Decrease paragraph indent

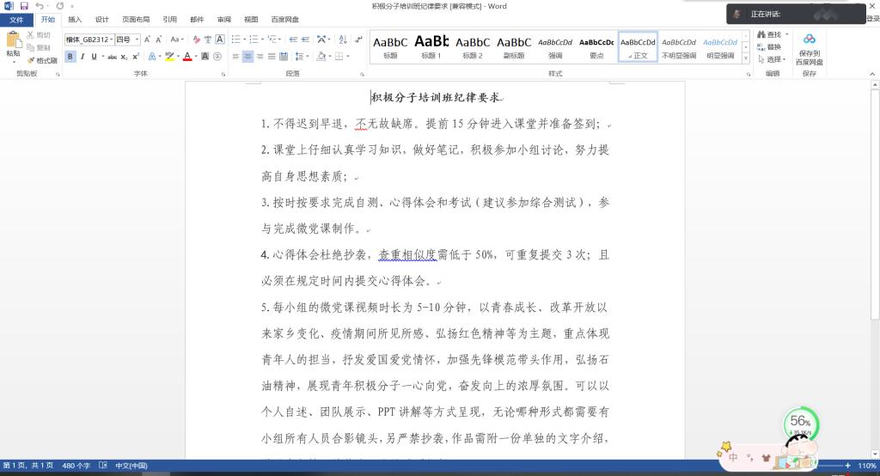pyautogui.click(x=293, y=40)
